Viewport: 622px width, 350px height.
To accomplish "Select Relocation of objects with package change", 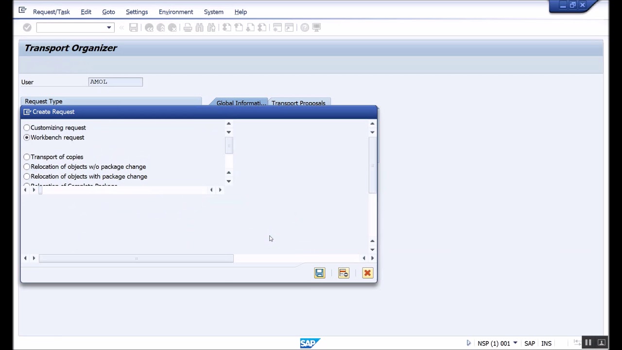I will point(27,176).
